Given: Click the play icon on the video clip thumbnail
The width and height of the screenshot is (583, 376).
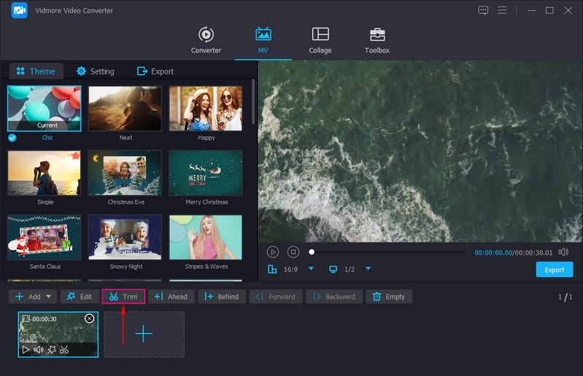Looking at the screenshot, I should click(26, 350).
